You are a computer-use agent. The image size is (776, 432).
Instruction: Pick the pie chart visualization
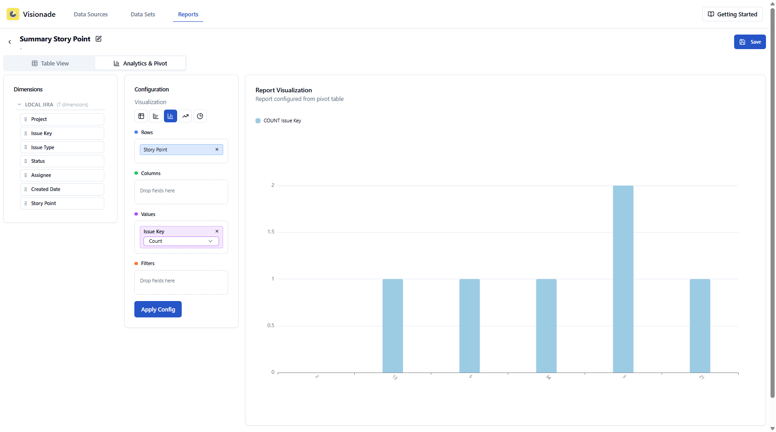click(200, 116)
